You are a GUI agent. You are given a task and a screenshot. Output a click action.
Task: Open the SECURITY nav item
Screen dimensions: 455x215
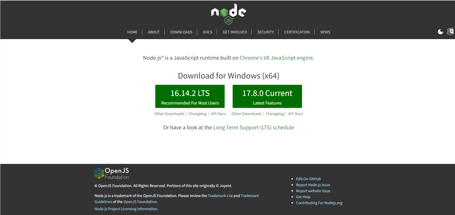click(x=265, y=32)
